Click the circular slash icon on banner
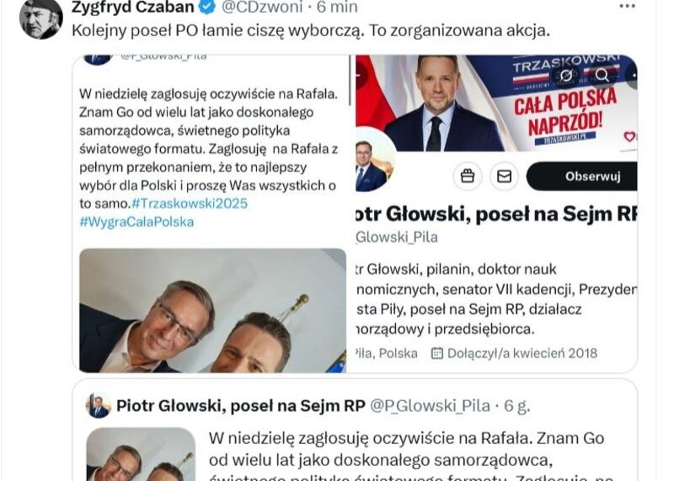The image size is (674, 481). (x=566, y=75)
